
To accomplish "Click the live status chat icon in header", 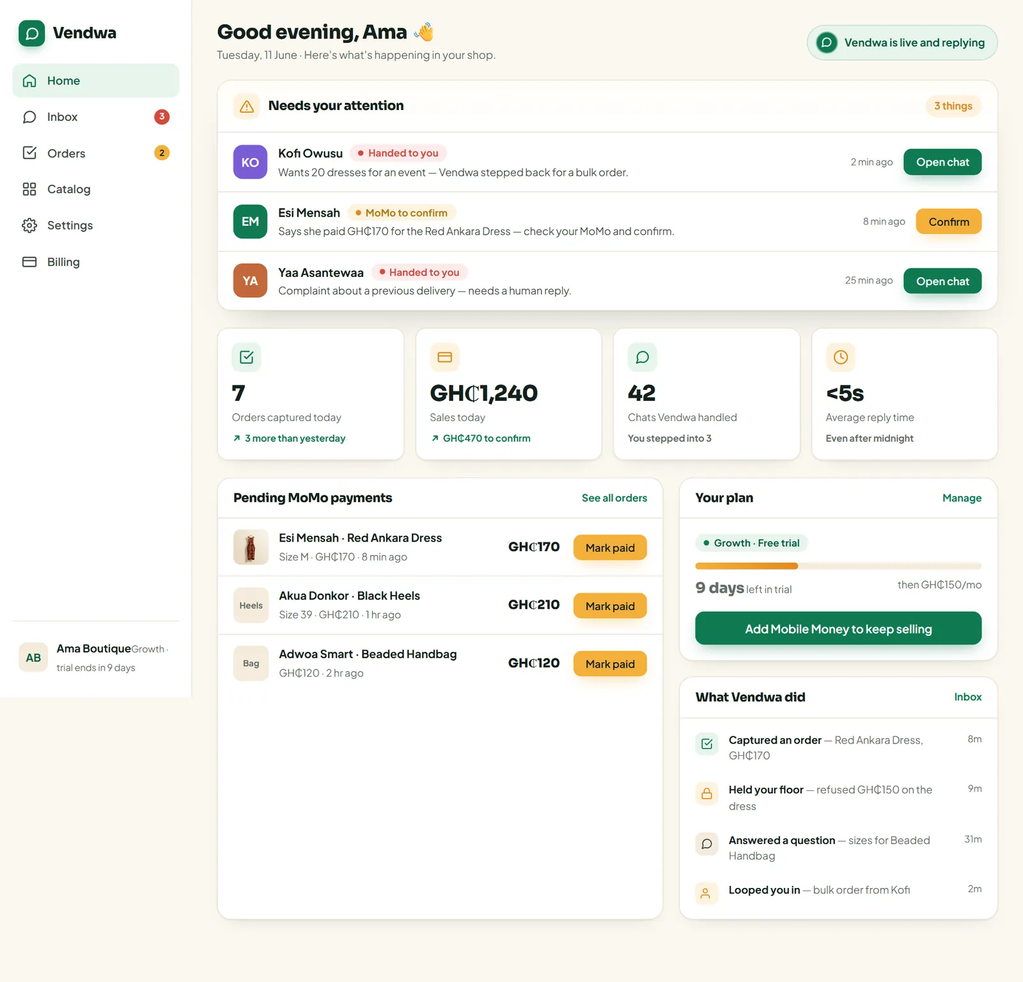I will tap(827, 43).
